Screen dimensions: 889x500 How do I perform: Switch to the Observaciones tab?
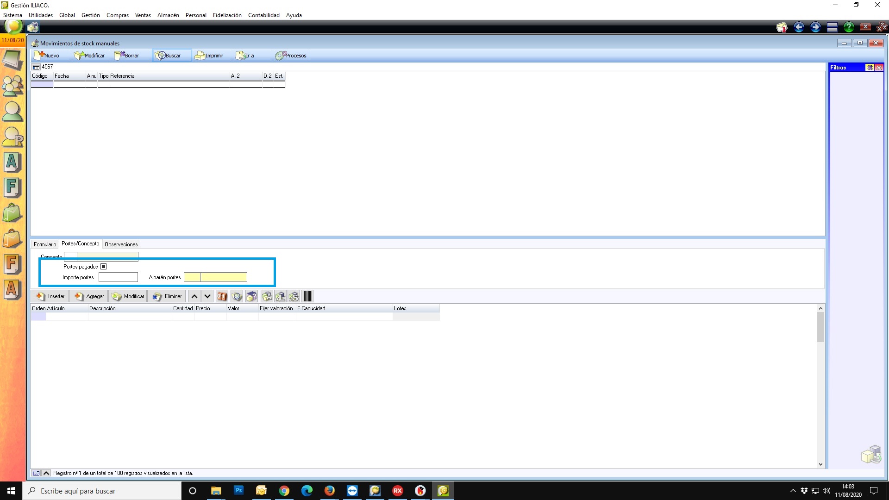(x=121, y=244)
